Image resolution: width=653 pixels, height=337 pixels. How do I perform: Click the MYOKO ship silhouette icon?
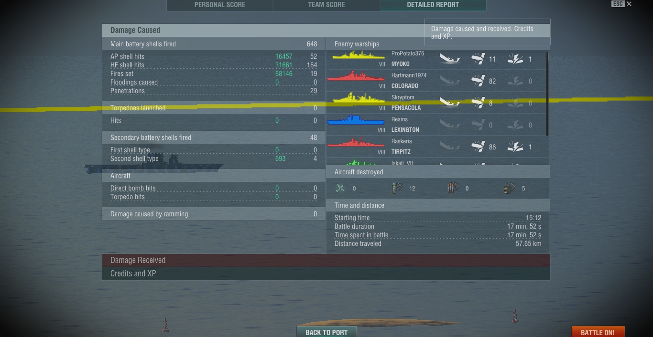(358, 56)
